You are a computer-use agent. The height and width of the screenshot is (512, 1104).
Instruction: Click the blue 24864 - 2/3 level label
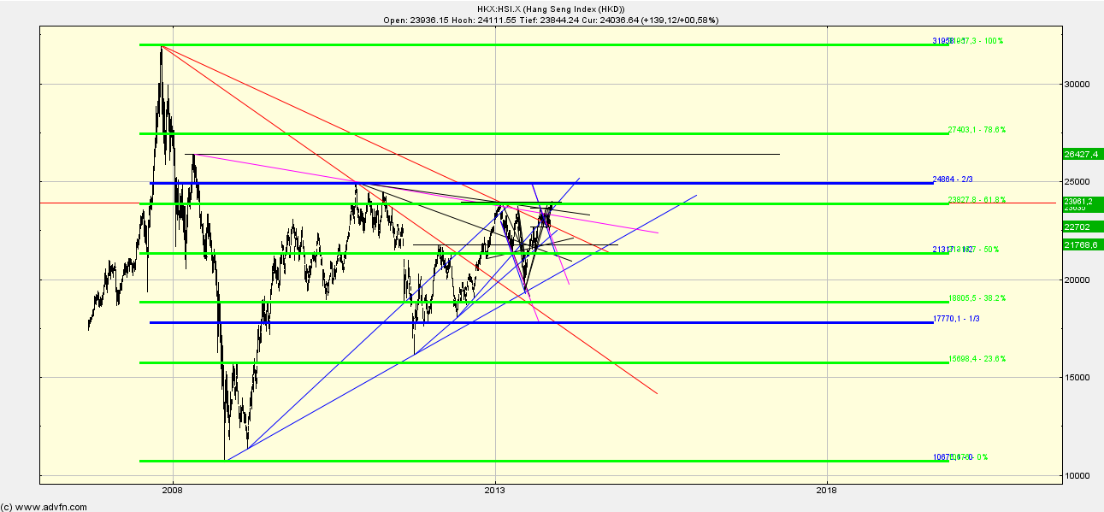pos(954,179)
